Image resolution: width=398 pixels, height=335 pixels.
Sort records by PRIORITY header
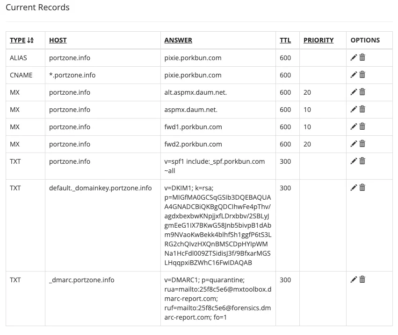click(318, 40)
